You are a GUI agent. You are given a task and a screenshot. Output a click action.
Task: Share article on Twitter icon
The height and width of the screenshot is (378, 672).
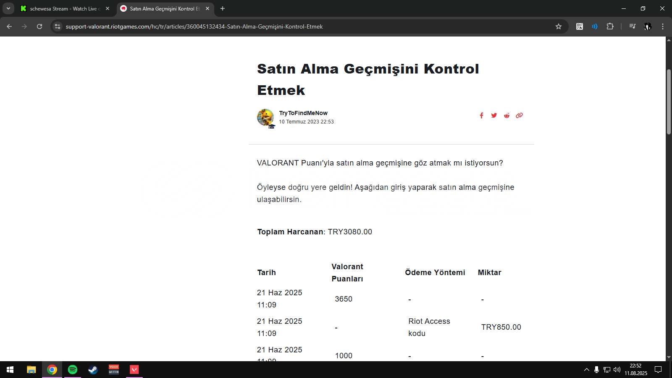click(494, 115)
